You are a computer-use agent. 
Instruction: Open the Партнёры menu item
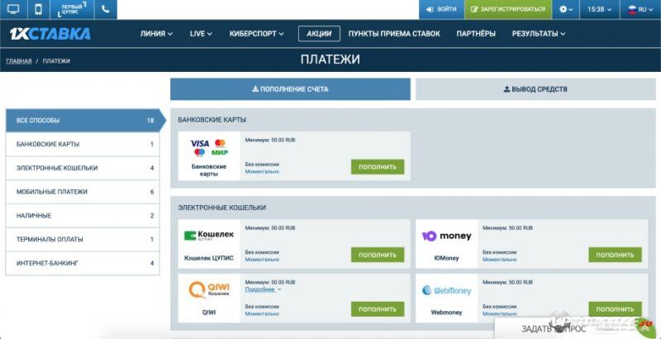tap(476, 34)
